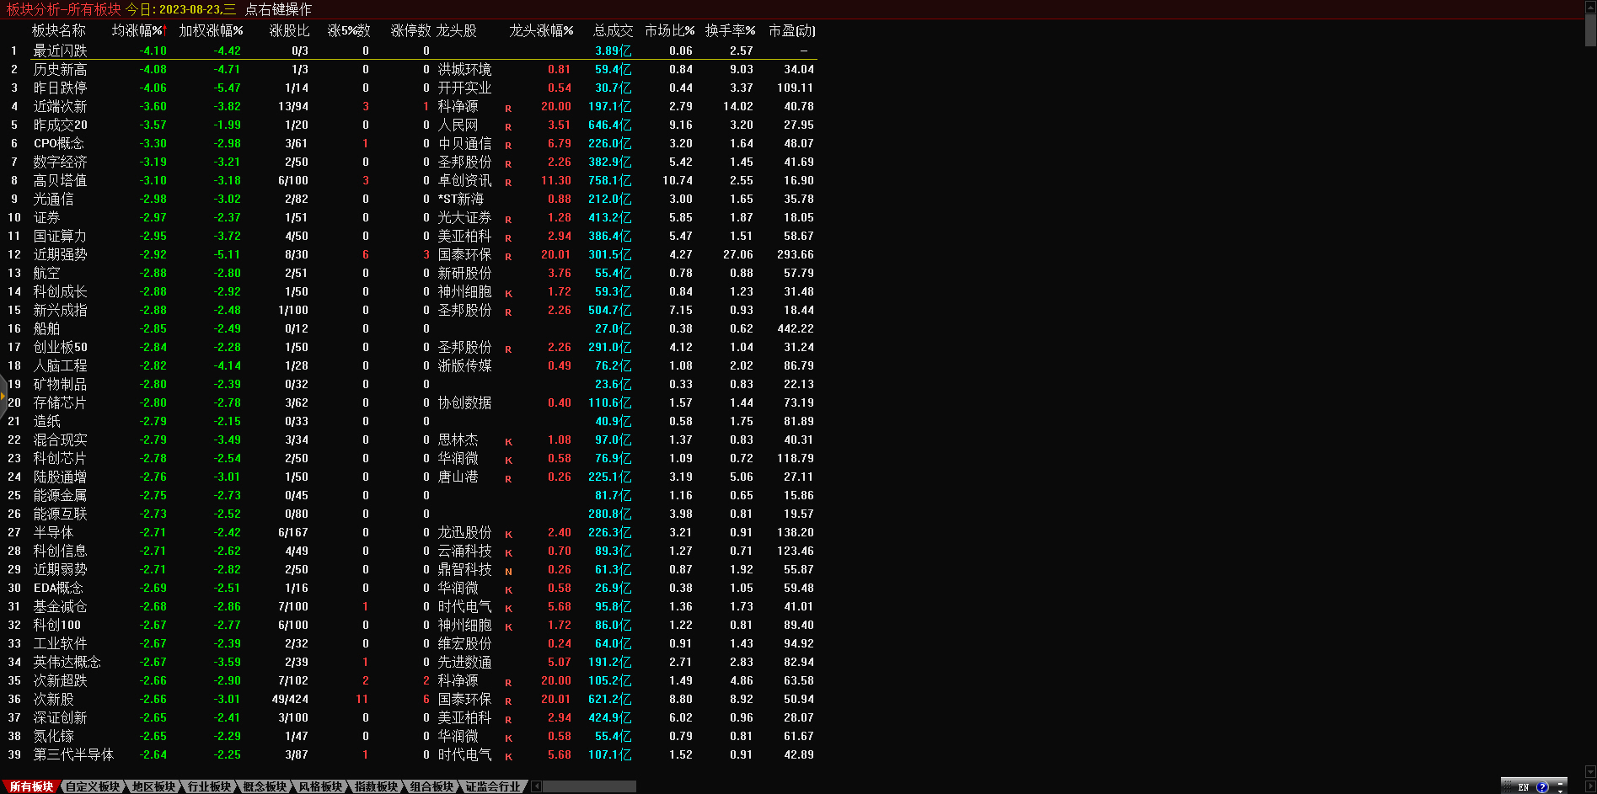Click the blue help question mark icon
This screenshot has width=1597, height=794.
[1542, 787]
